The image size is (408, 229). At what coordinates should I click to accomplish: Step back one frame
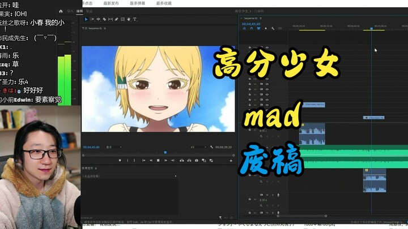click(151, 161)
